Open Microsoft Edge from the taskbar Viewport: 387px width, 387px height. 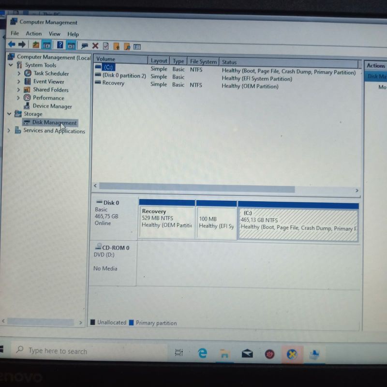[202, 354]
